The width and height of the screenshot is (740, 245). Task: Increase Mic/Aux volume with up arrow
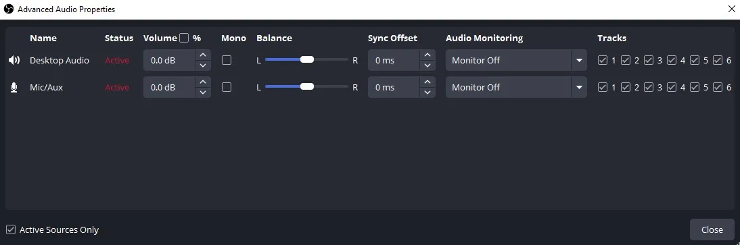(203, 82)
